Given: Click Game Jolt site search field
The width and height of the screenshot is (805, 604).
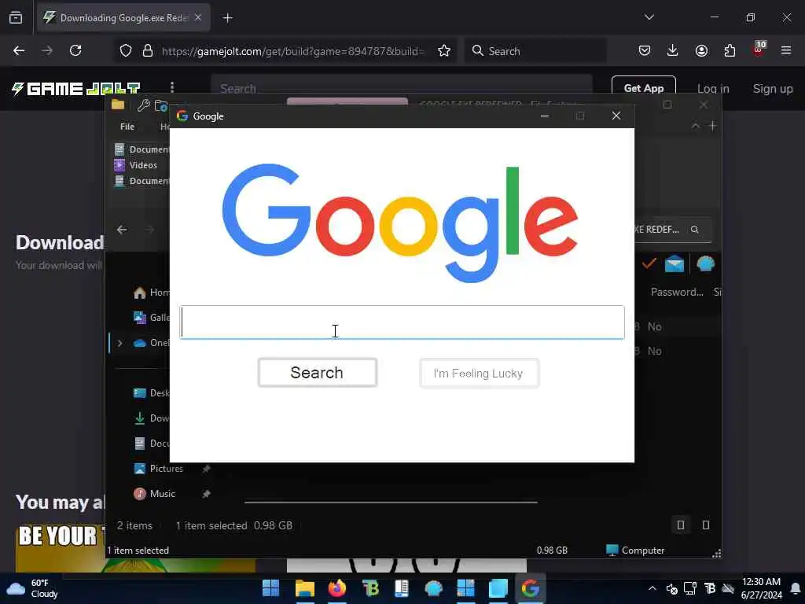Looking at the screenshot, I should pos(402,88).
